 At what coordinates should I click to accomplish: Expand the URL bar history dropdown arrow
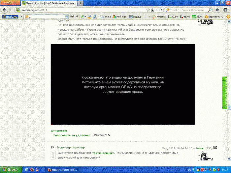(156, 10)
